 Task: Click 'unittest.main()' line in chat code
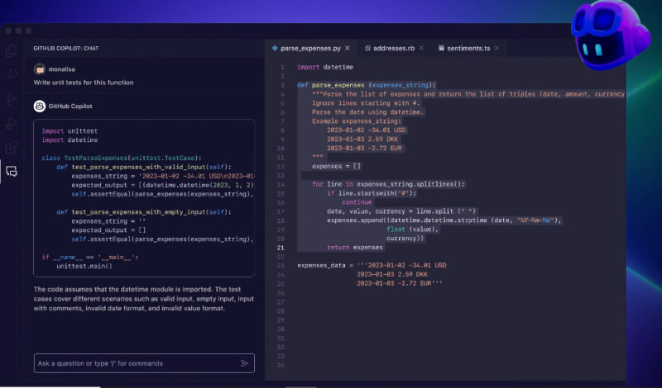(84, 267)
